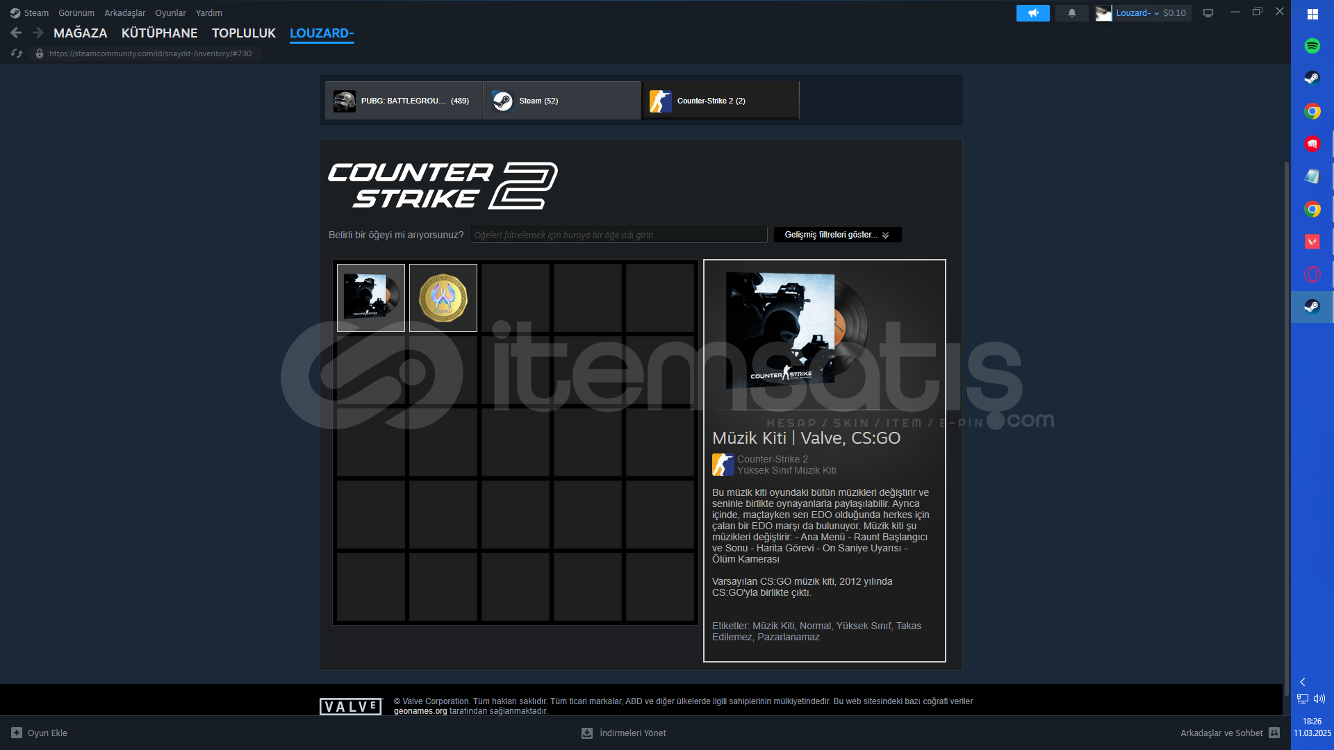Click the wallet balance $0.10
The width and height of the screenshot is (1334, 750).
(x=1175, y=13)
